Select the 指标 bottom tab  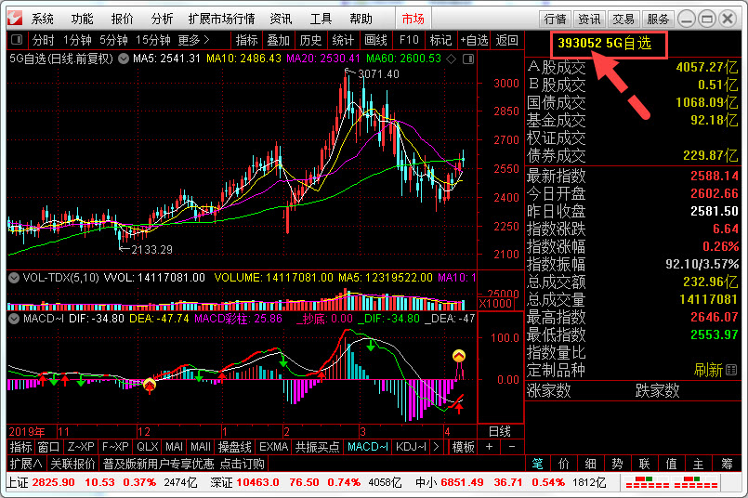click(20, 447)
